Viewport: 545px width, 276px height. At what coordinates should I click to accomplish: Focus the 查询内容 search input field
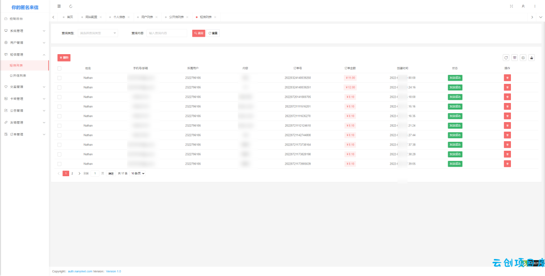coord(167,33)
